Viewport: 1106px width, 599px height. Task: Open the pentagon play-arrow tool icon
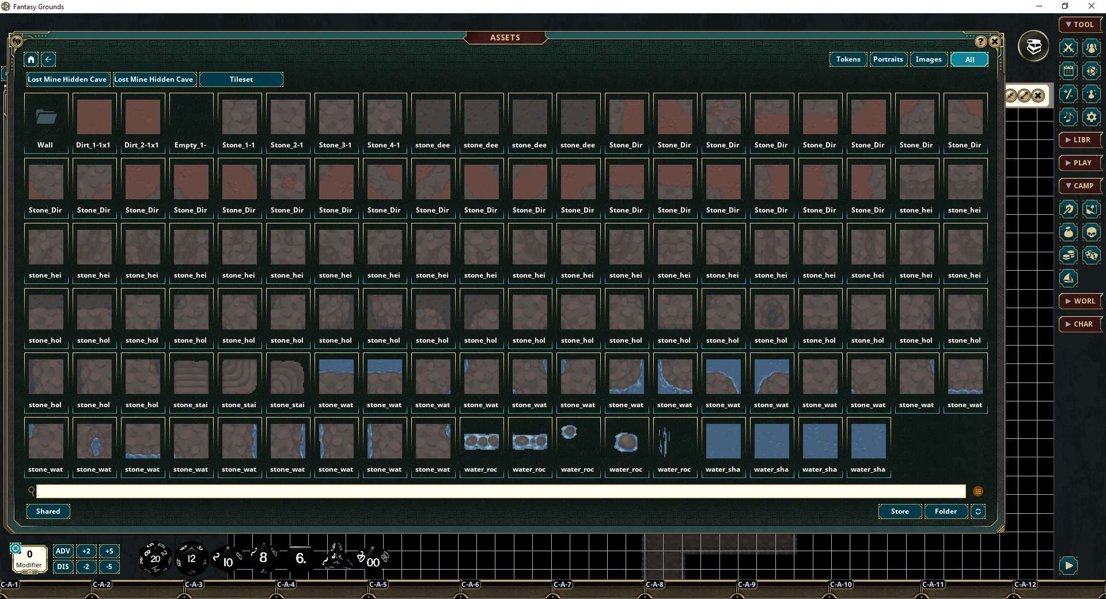[1092, 71]
